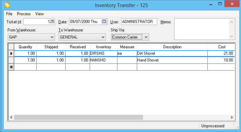Image resolution: width=241 pixels, height=132 pixels.
Task: Click inside the Memo text box
Action: (202, 29)
